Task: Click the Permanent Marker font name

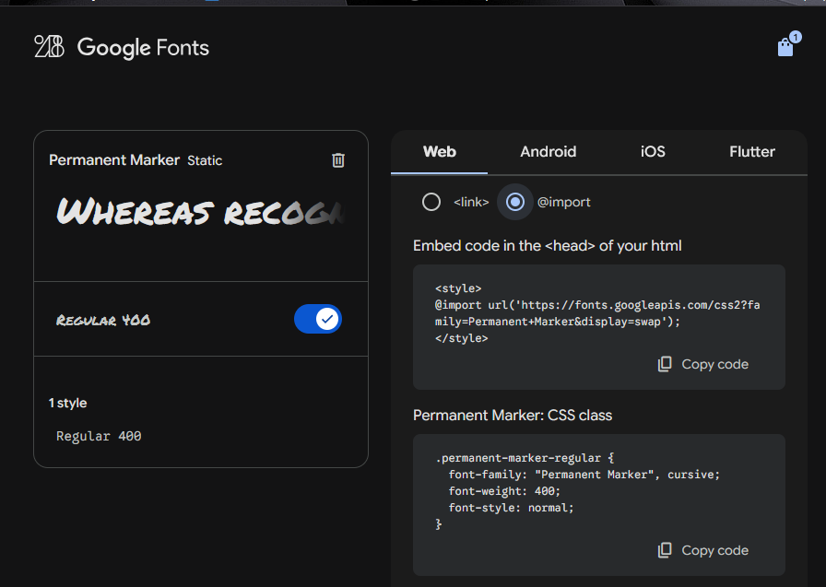Action: (114, 160)
